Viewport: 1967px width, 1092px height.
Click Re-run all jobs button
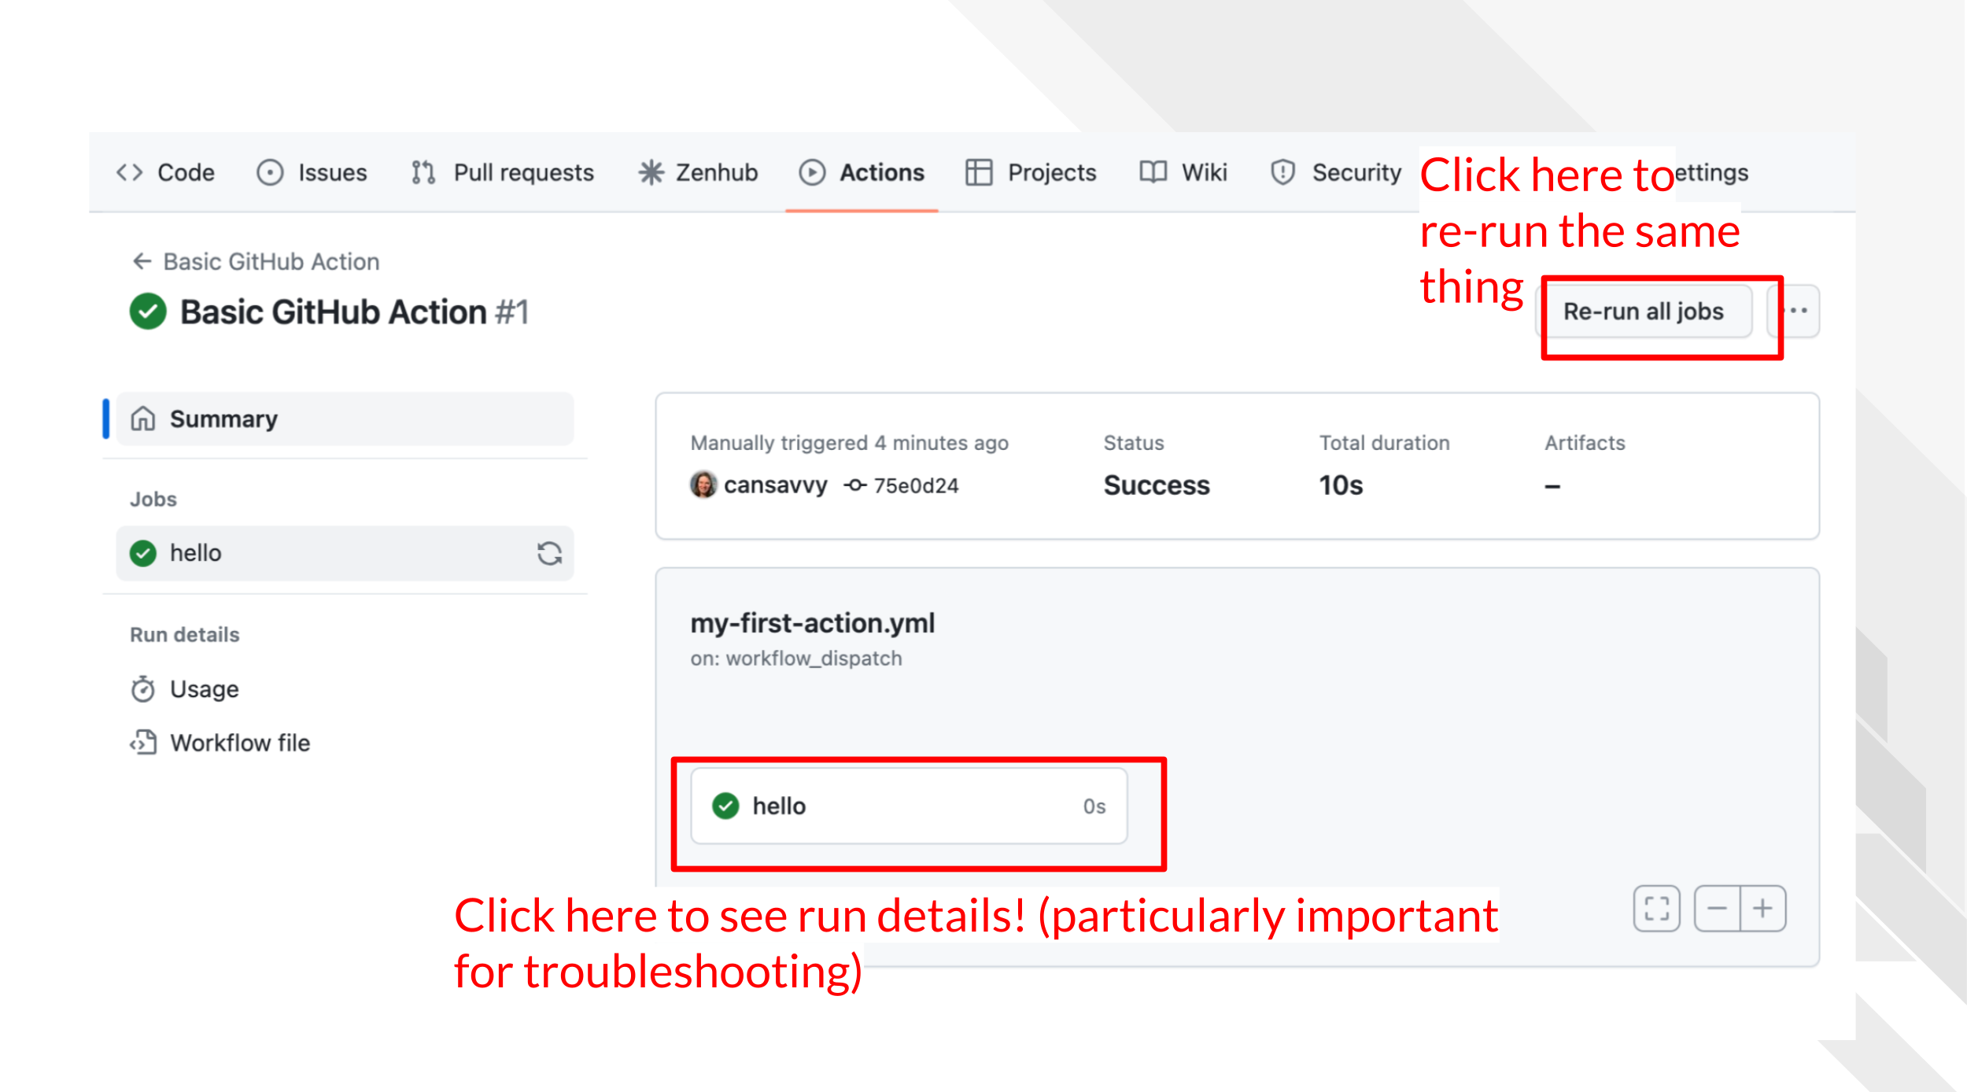[1644, 312]
